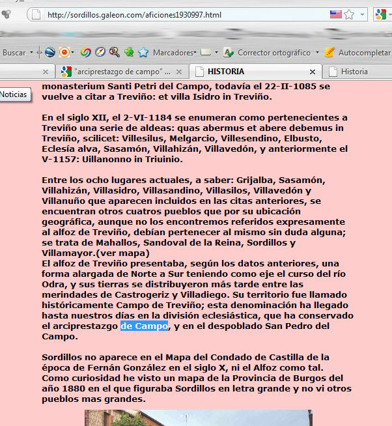Open dropdown next to orange circle icon

pyautogui.click(x=73, y=52)
